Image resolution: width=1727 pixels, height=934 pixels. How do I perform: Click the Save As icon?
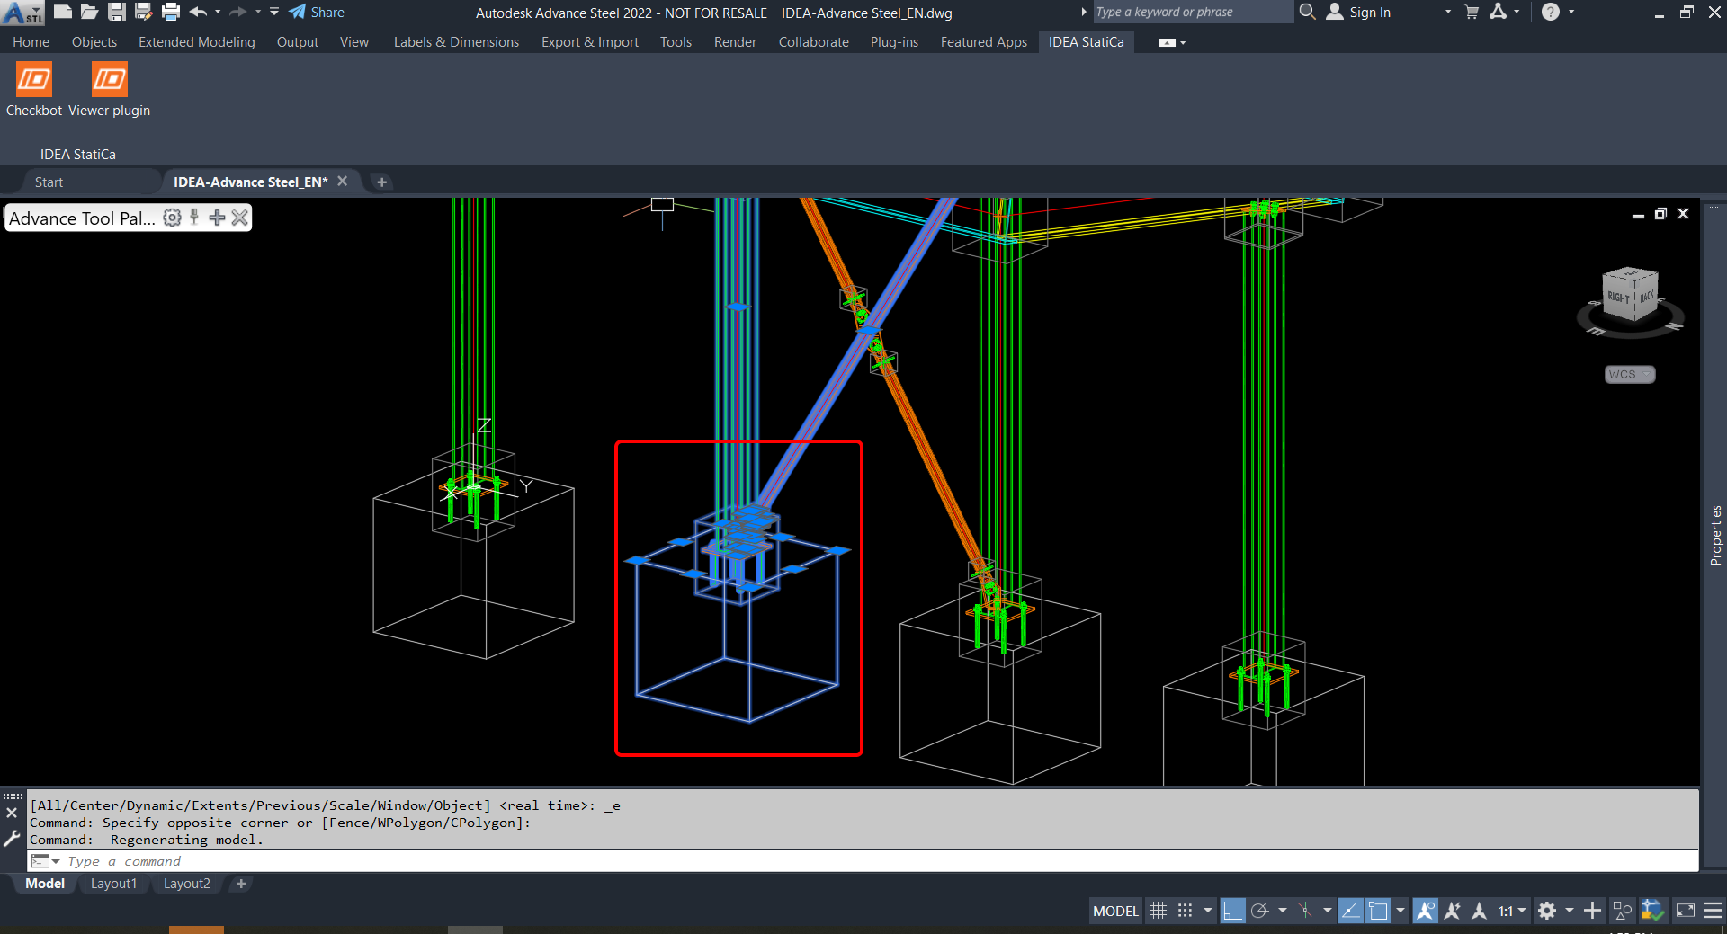click(143, 12)
